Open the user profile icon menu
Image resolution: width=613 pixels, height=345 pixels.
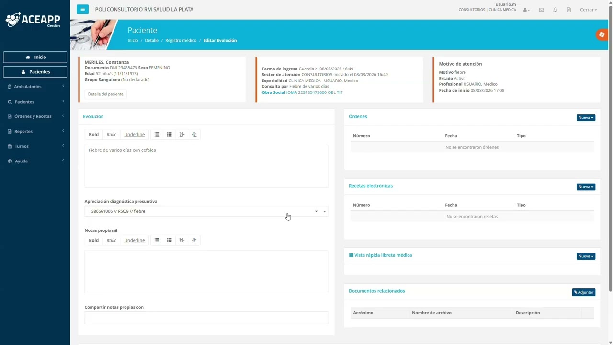tap(526, 10)
